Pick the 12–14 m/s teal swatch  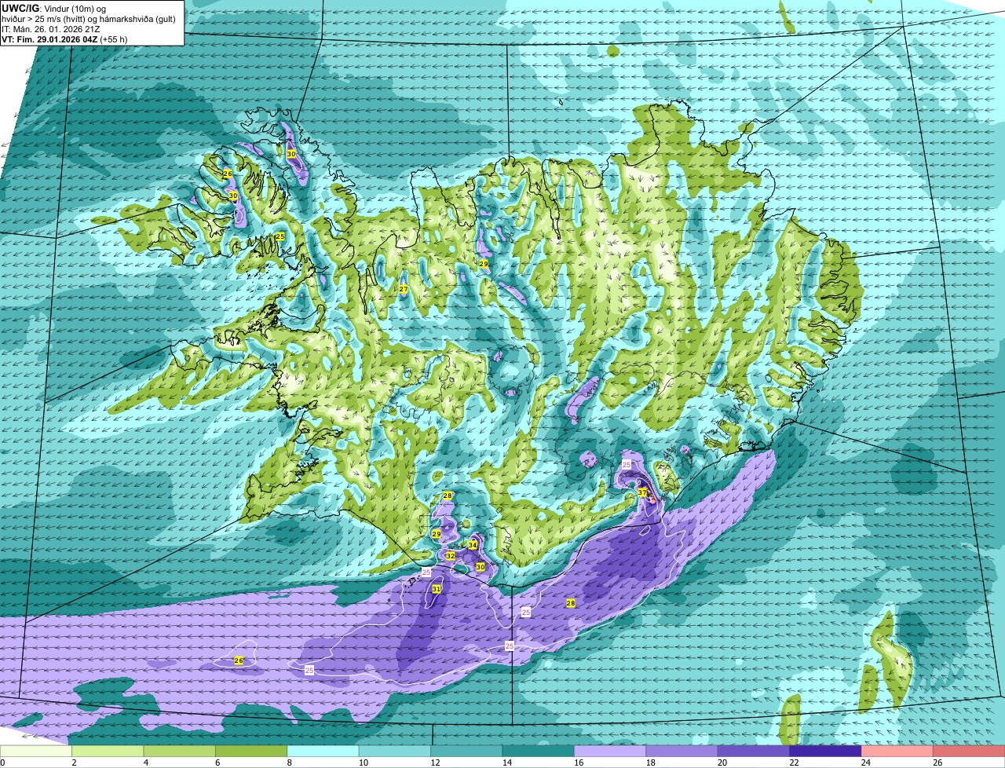[466, 751]
